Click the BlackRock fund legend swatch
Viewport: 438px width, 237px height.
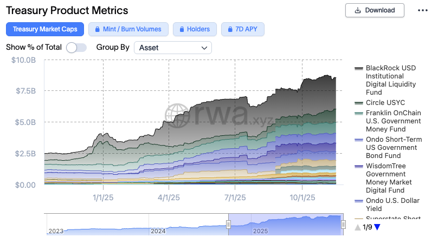tap(358, 69)
